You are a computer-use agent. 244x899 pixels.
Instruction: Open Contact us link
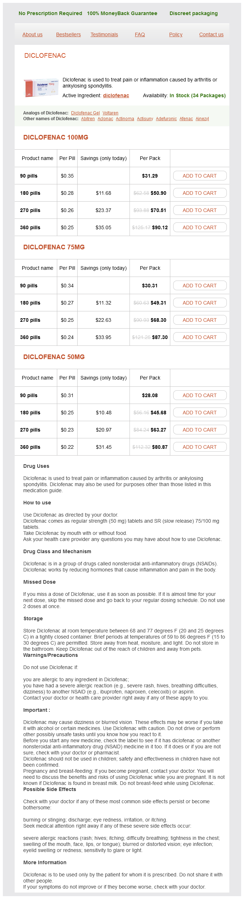point(211,34)
